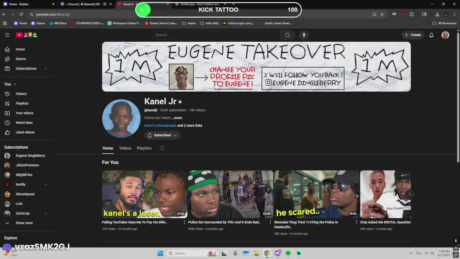The height and width of the screenshot is (259, 460).
Task: Open options for Failing YouTuber video
Action: [x=184, y=222]
